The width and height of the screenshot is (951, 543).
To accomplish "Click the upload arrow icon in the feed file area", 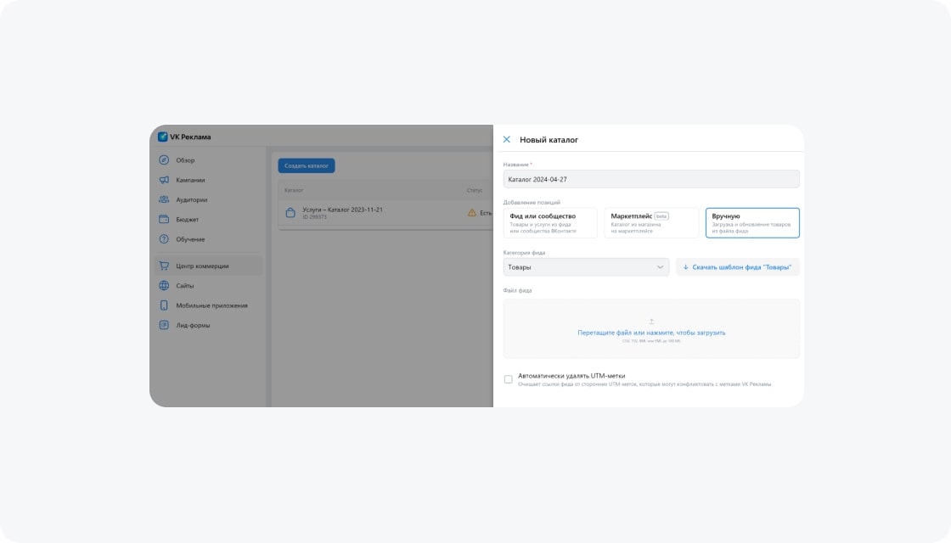I will [x=651, y=322].
